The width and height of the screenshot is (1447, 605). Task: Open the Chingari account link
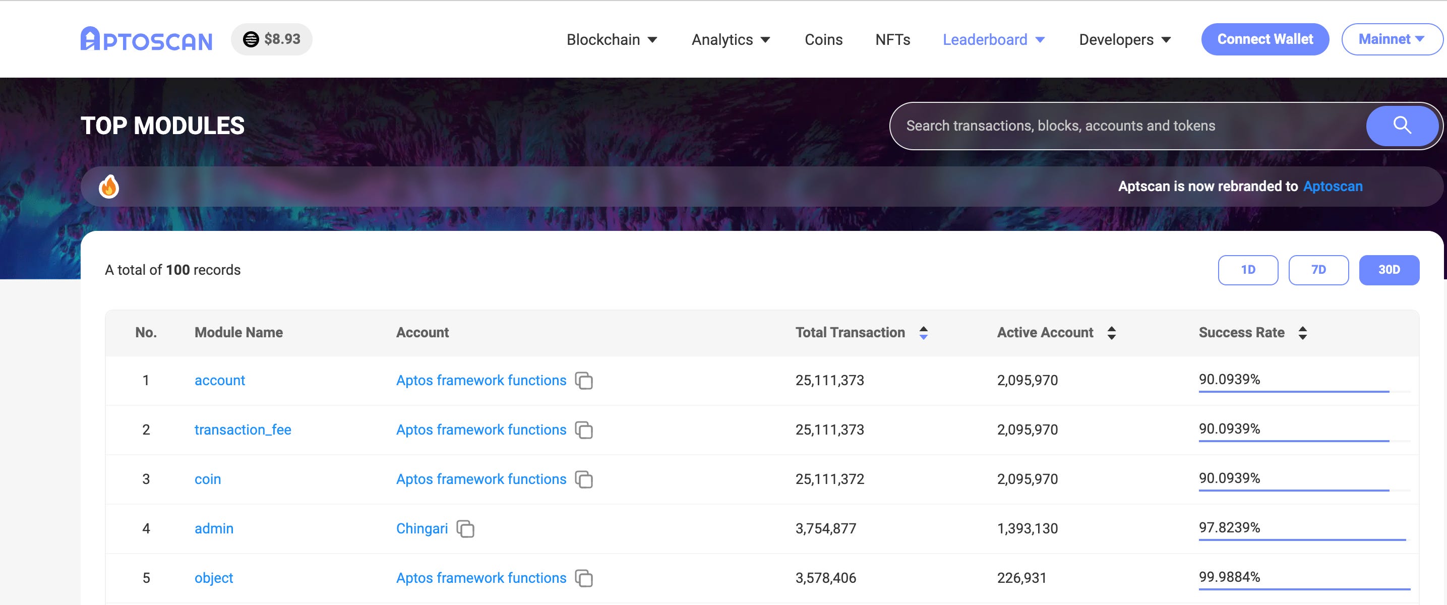(422, 528)
